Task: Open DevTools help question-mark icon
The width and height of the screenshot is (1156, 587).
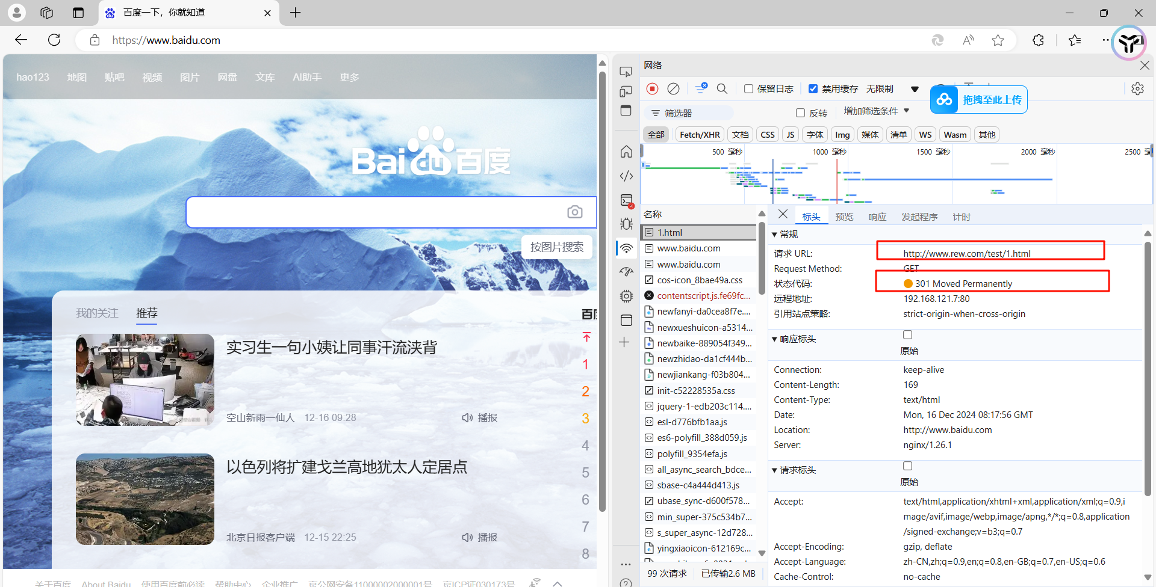Action: point(626,582)
